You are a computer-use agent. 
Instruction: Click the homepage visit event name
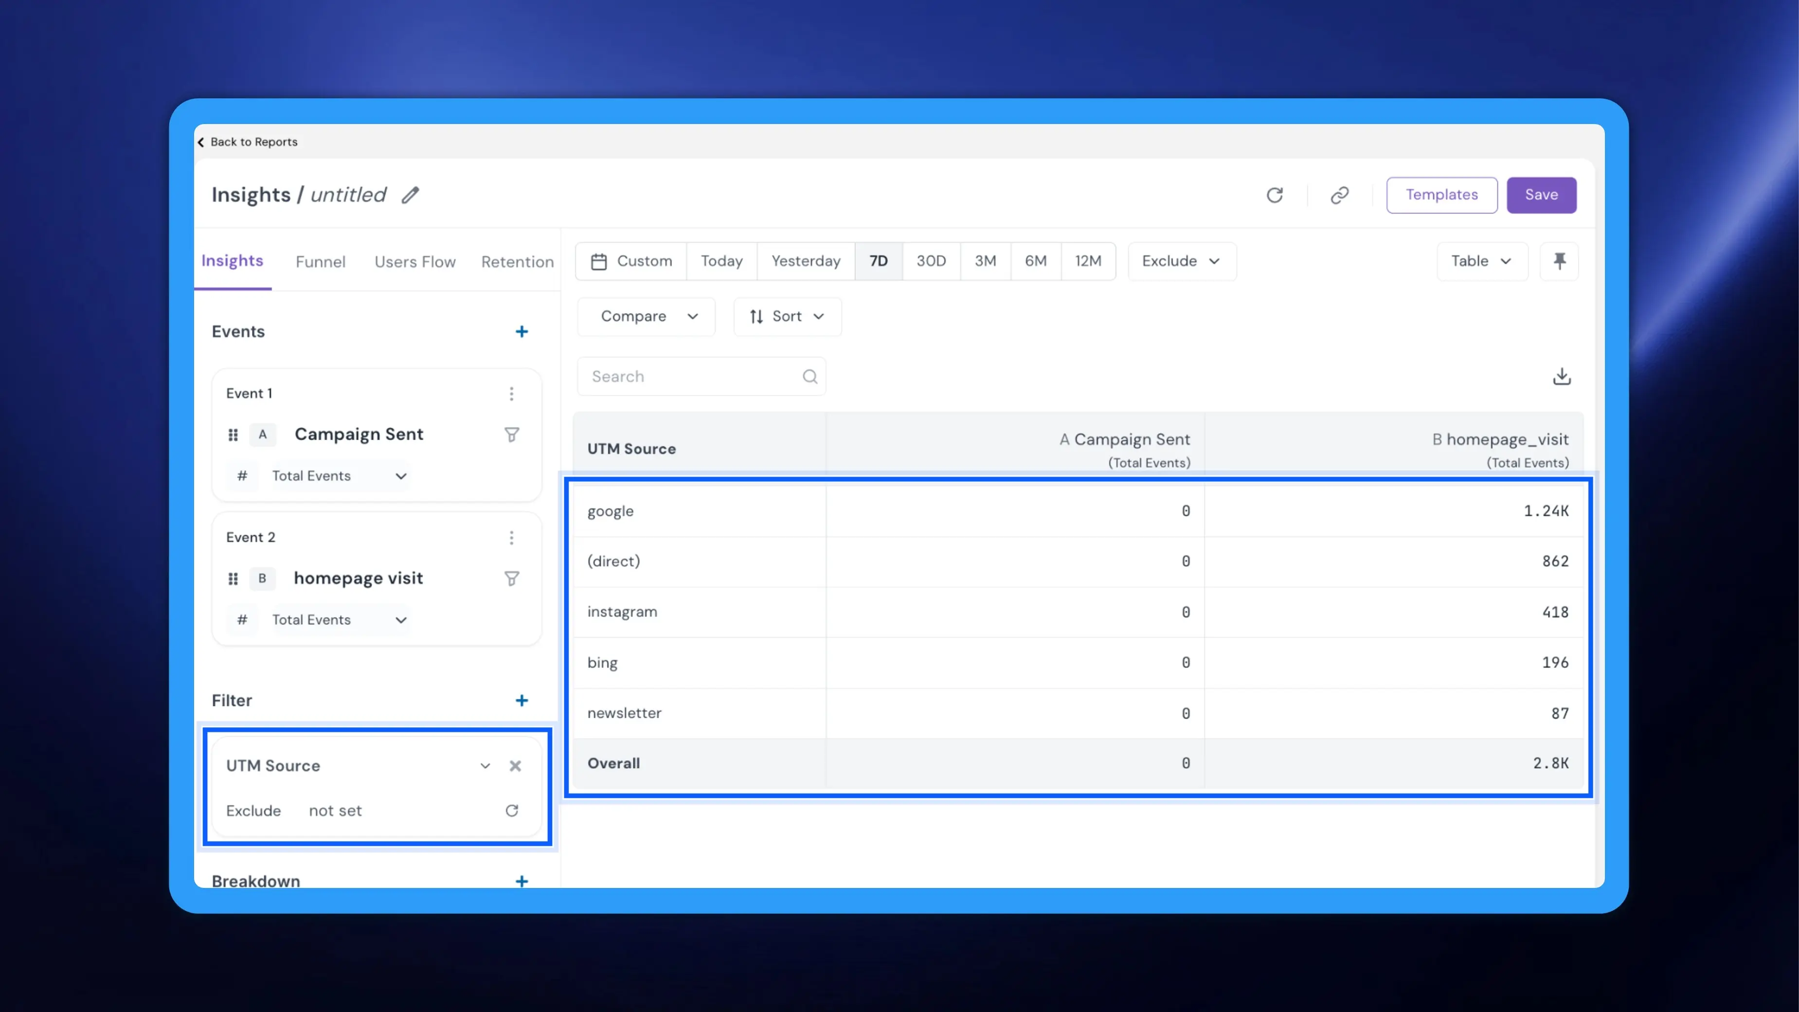358,578
